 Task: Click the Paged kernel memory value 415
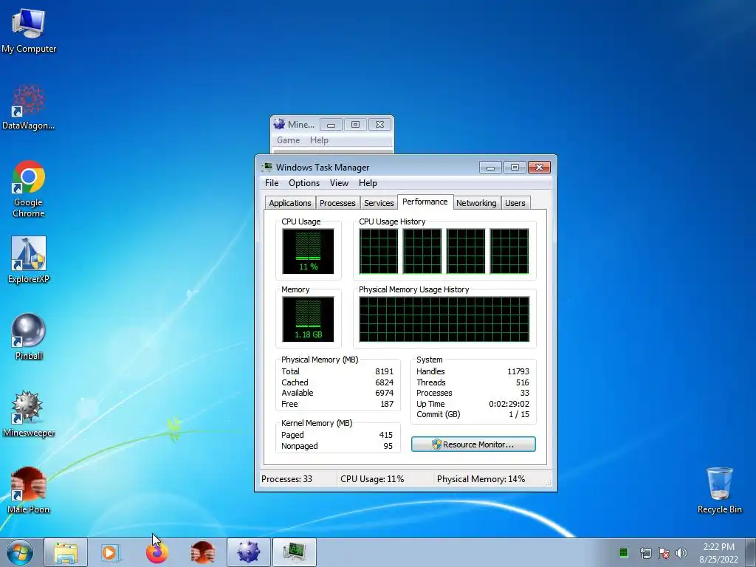(385, 435)
